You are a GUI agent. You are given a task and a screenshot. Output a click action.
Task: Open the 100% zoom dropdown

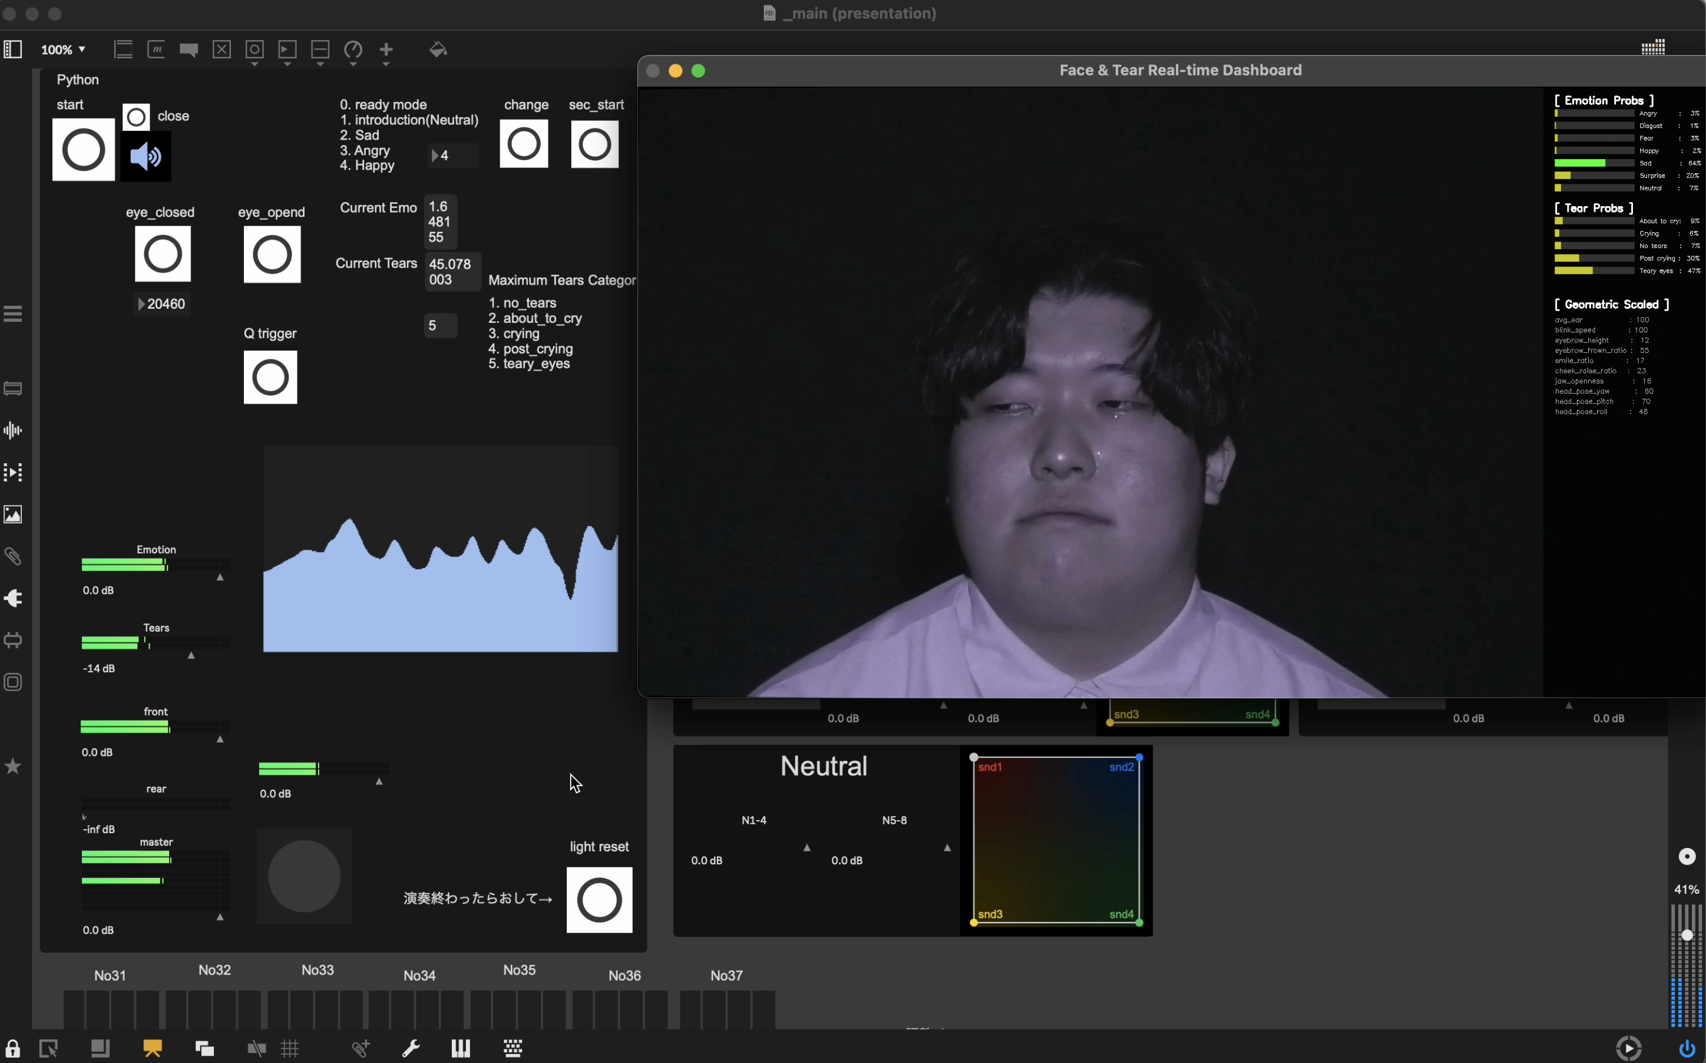click(63, 50)
